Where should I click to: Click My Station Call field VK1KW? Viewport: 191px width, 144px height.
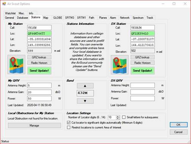tap(39, 28)
